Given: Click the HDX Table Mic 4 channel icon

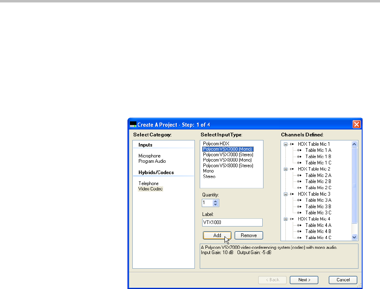Looking at the screenshot, I should (291, 219).
